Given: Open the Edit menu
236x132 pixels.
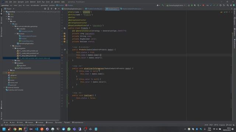Looking at the screenshot, I should (11, 2).
